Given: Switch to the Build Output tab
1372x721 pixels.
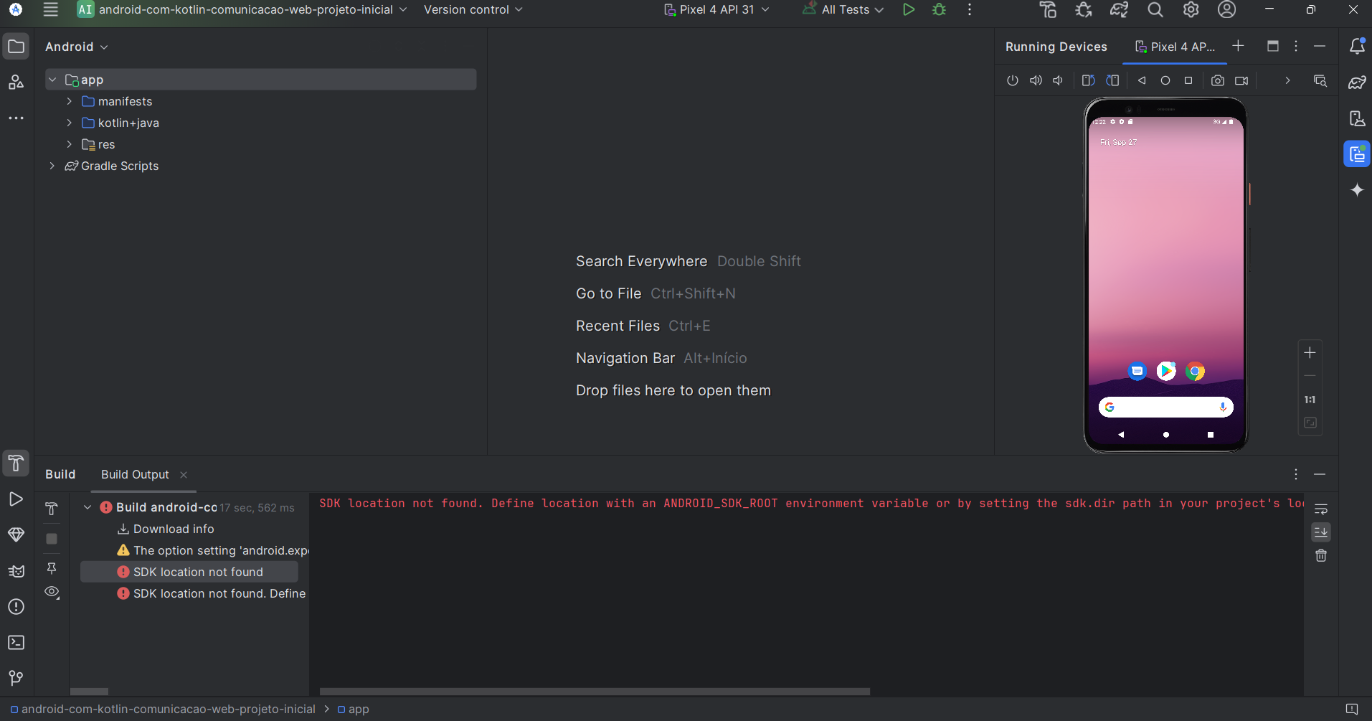Looking at the screenshot, I should coord(135,474).
